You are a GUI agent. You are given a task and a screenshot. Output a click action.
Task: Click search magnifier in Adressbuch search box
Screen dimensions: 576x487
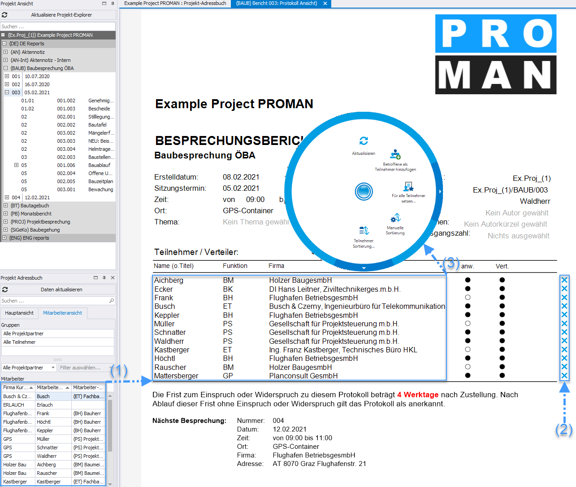pos(112,301)
